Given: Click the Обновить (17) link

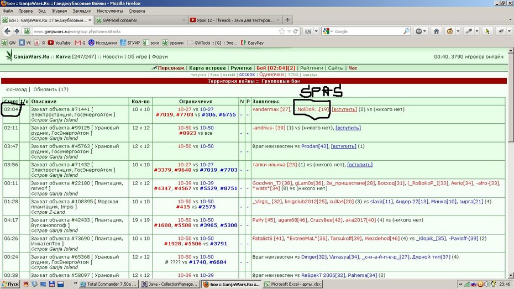Looking at the screenshot, I should [51, 90].
